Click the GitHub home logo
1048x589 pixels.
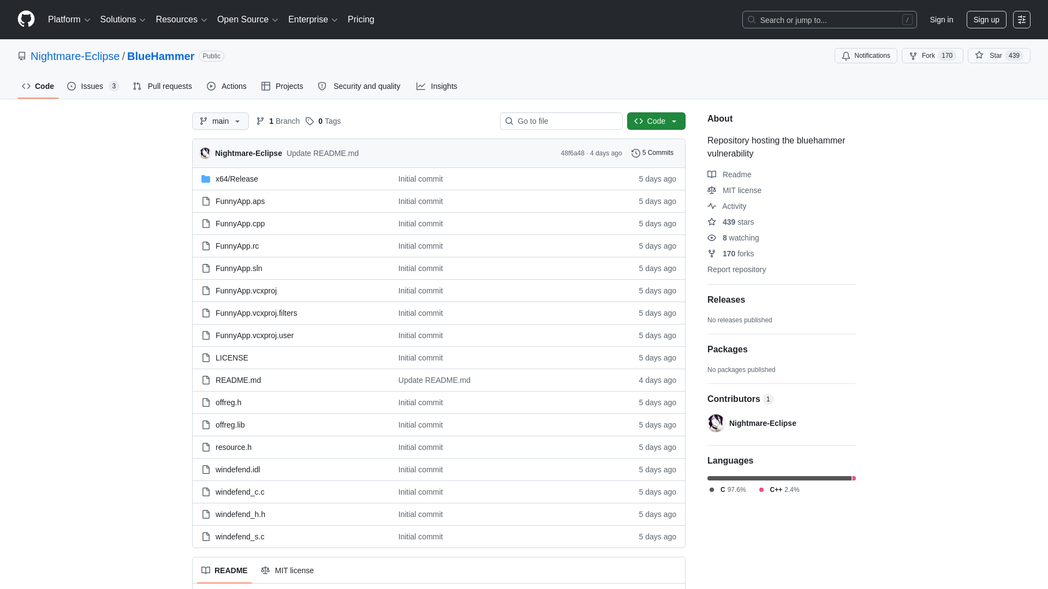tap(26, 20)
